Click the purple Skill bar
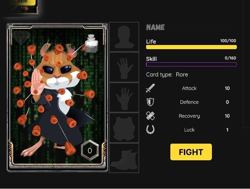 pos(191,64)
